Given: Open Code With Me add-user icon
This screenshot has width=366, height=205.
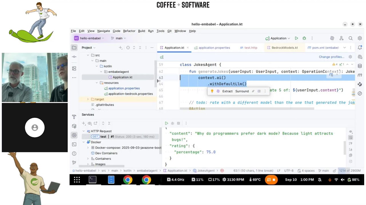Looking at the screenshot, I should pyautogui.click(x=341, y=38).
